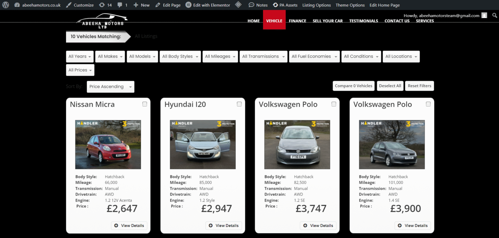Go to the HOME menu item
Screen dimensions: 499x238
254,21
